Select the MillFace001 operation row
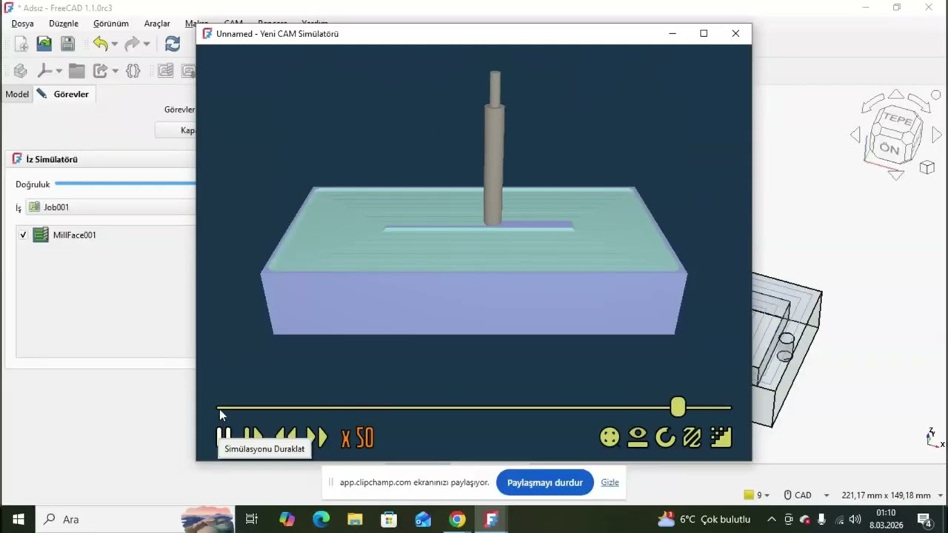Viewport: 948px width, 533px height. pos(106,235)
